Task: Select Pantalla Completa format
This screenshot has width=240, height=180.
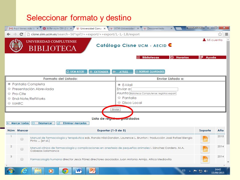Action: (9, 84)
